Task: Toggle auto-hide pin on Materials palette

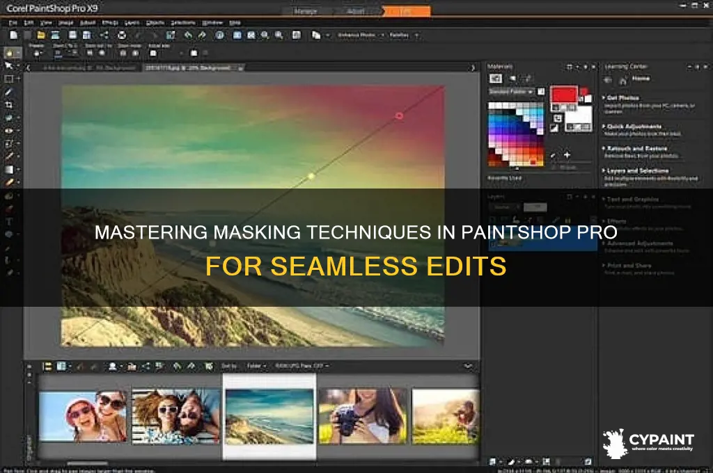Action: [x=585, y=67]
